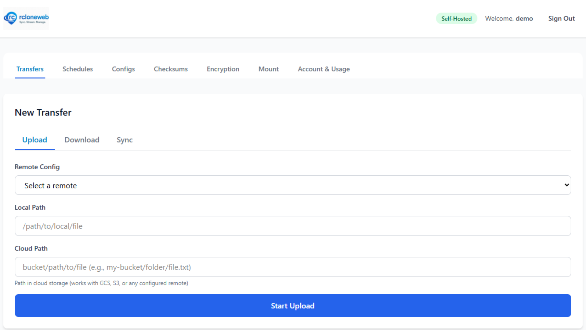Click the Sign Out link
586x330 pixels.
point(561,19)
